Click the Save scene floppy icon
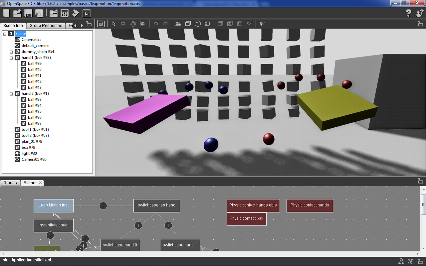 tap(28, 13)
